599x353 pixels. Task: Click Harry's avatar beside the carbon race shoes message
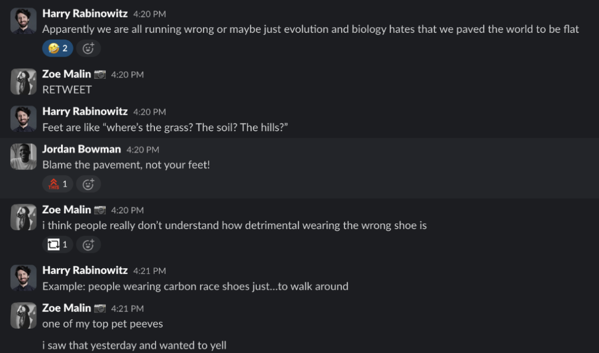click(23, 278)
